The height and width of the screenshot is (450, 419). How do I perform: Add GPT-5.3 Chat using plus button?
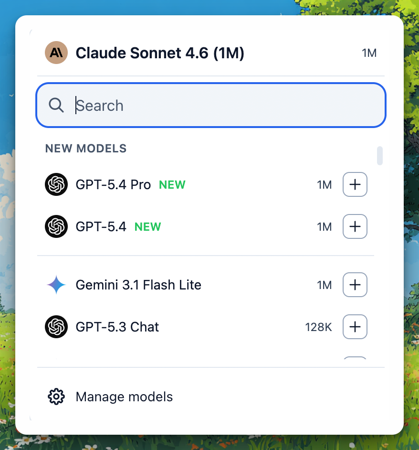click(355, 327)
